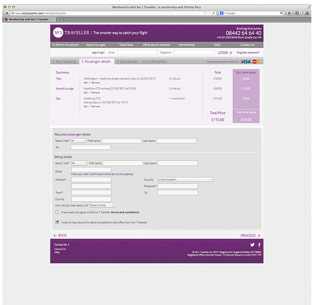The image size is (314, 305).
Task: Tick the terms and conditions checkbox
Action: coord(57,212)
